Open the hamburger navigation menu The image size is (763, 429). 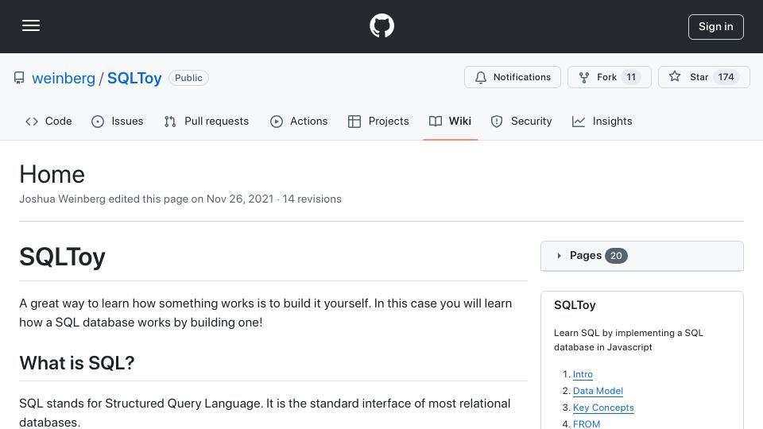pyautogui.click(x=31, y=25)
